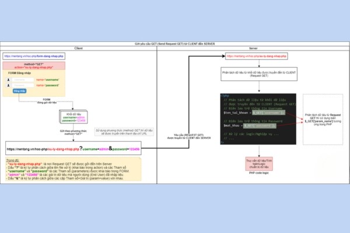Click the pink 'Truy vấn dữ liệu' box
The image size is (350, 233).
coord(260,164)
